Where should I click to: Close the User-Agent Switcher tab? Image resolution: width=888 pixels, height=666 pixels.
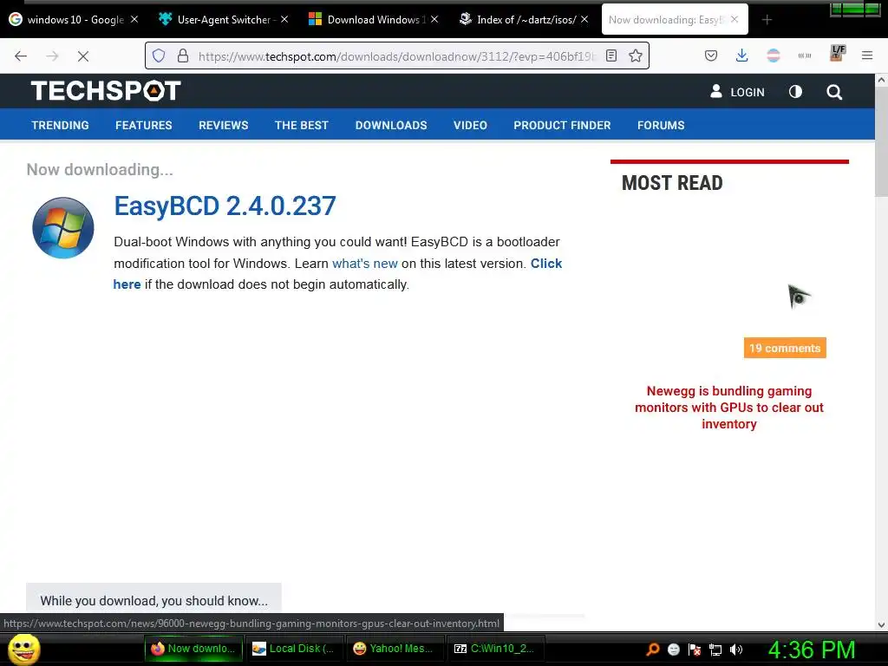pos(284,19)
